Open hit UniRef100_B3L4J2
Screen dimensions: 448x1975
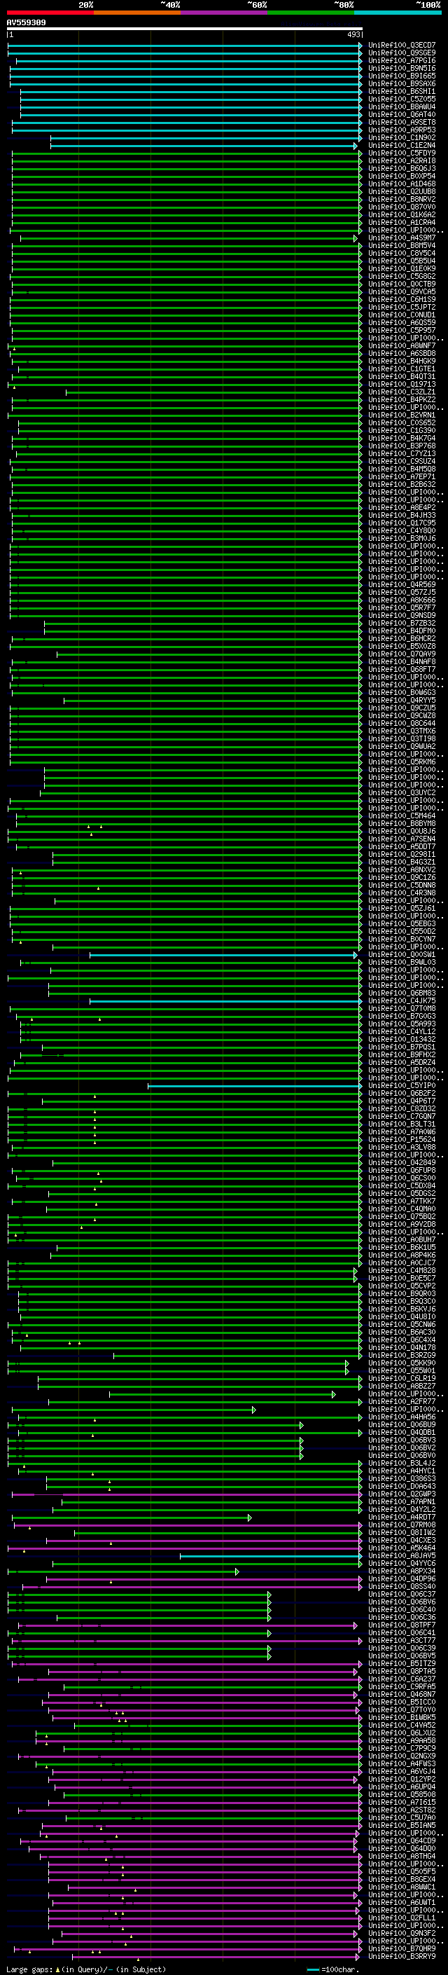coord(401,1464)
